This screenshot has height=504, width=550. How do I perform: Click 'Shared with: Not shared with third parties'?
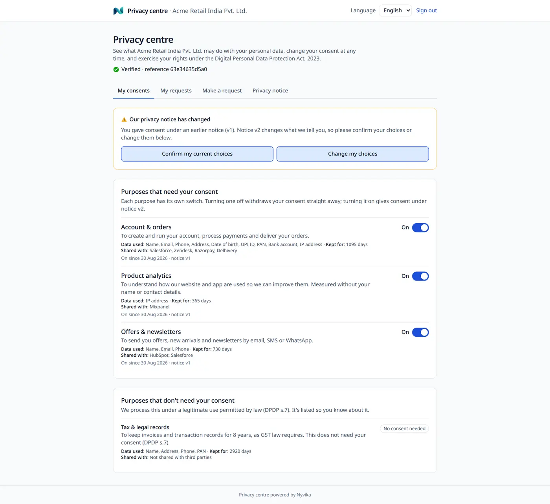click(x=166, y=458)
